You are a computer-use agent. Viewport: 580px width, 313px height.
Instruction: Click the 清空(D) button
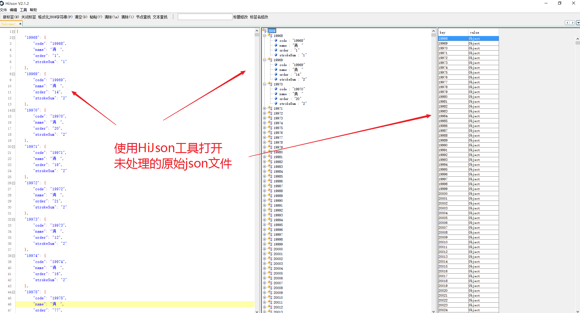click(x=81, y=17)
